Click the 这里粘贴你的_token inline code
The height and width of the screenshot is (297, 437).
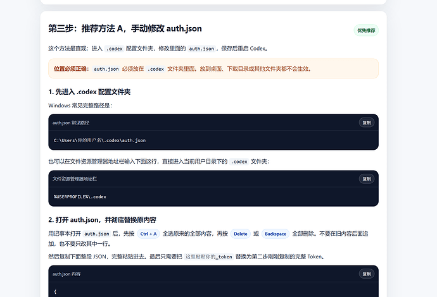point(209,257)
